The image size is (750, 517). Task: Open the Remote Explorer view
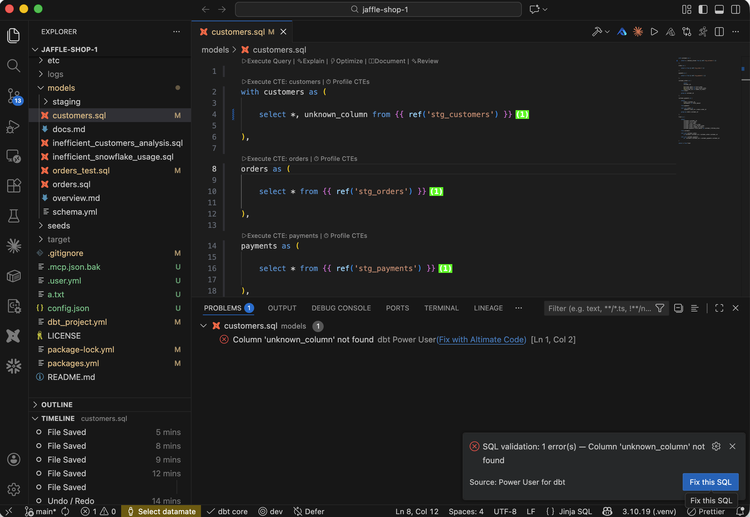tap(13, 156)
